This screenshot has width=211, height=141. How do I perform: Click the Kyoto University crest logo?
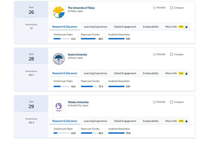point(58,59)
